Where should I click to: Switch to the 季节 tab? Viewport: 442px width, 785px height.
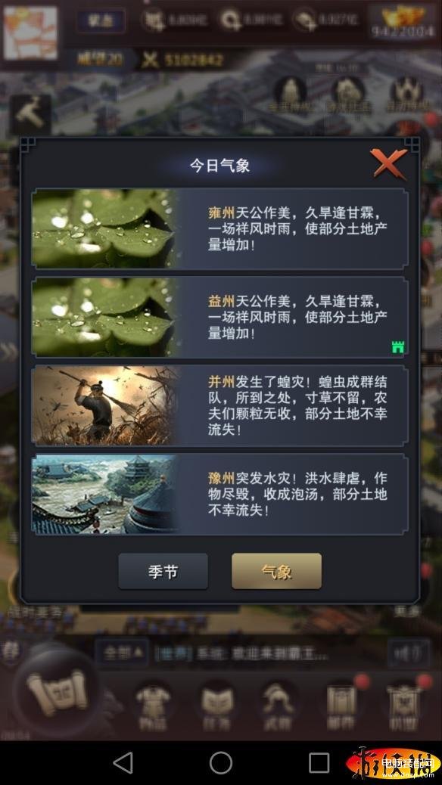163,571
